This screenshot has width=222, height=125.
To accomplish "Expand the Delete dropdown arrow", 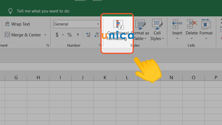I will pyautogui.click(x=192, y=39).
